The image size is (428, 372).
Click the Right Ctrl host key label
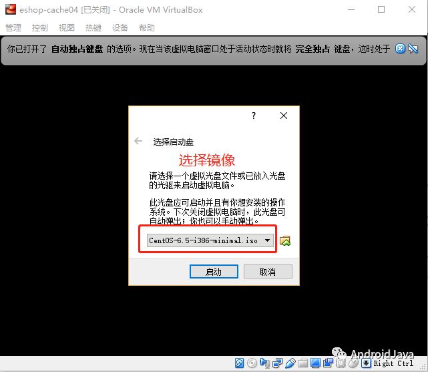[393, 363]
